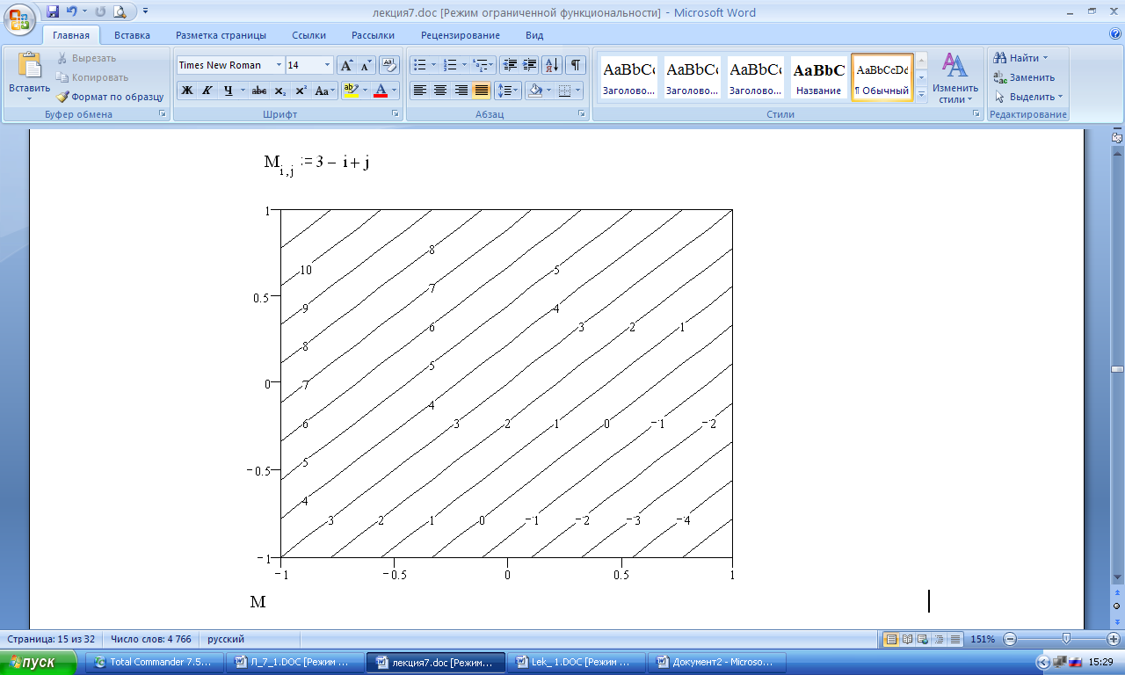The height and width of the screenshot is (675, 1125).
Task: Expand the styles gallery more arrow
Action: click(921, 93)
